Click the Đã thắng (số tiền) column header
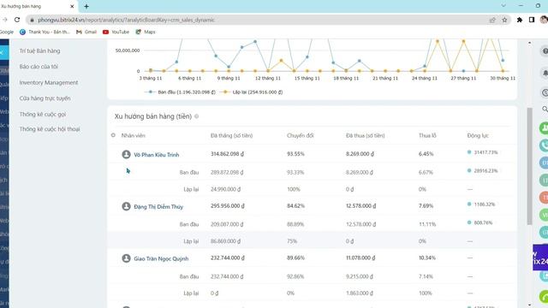The image size is (548, 308). 231,135
